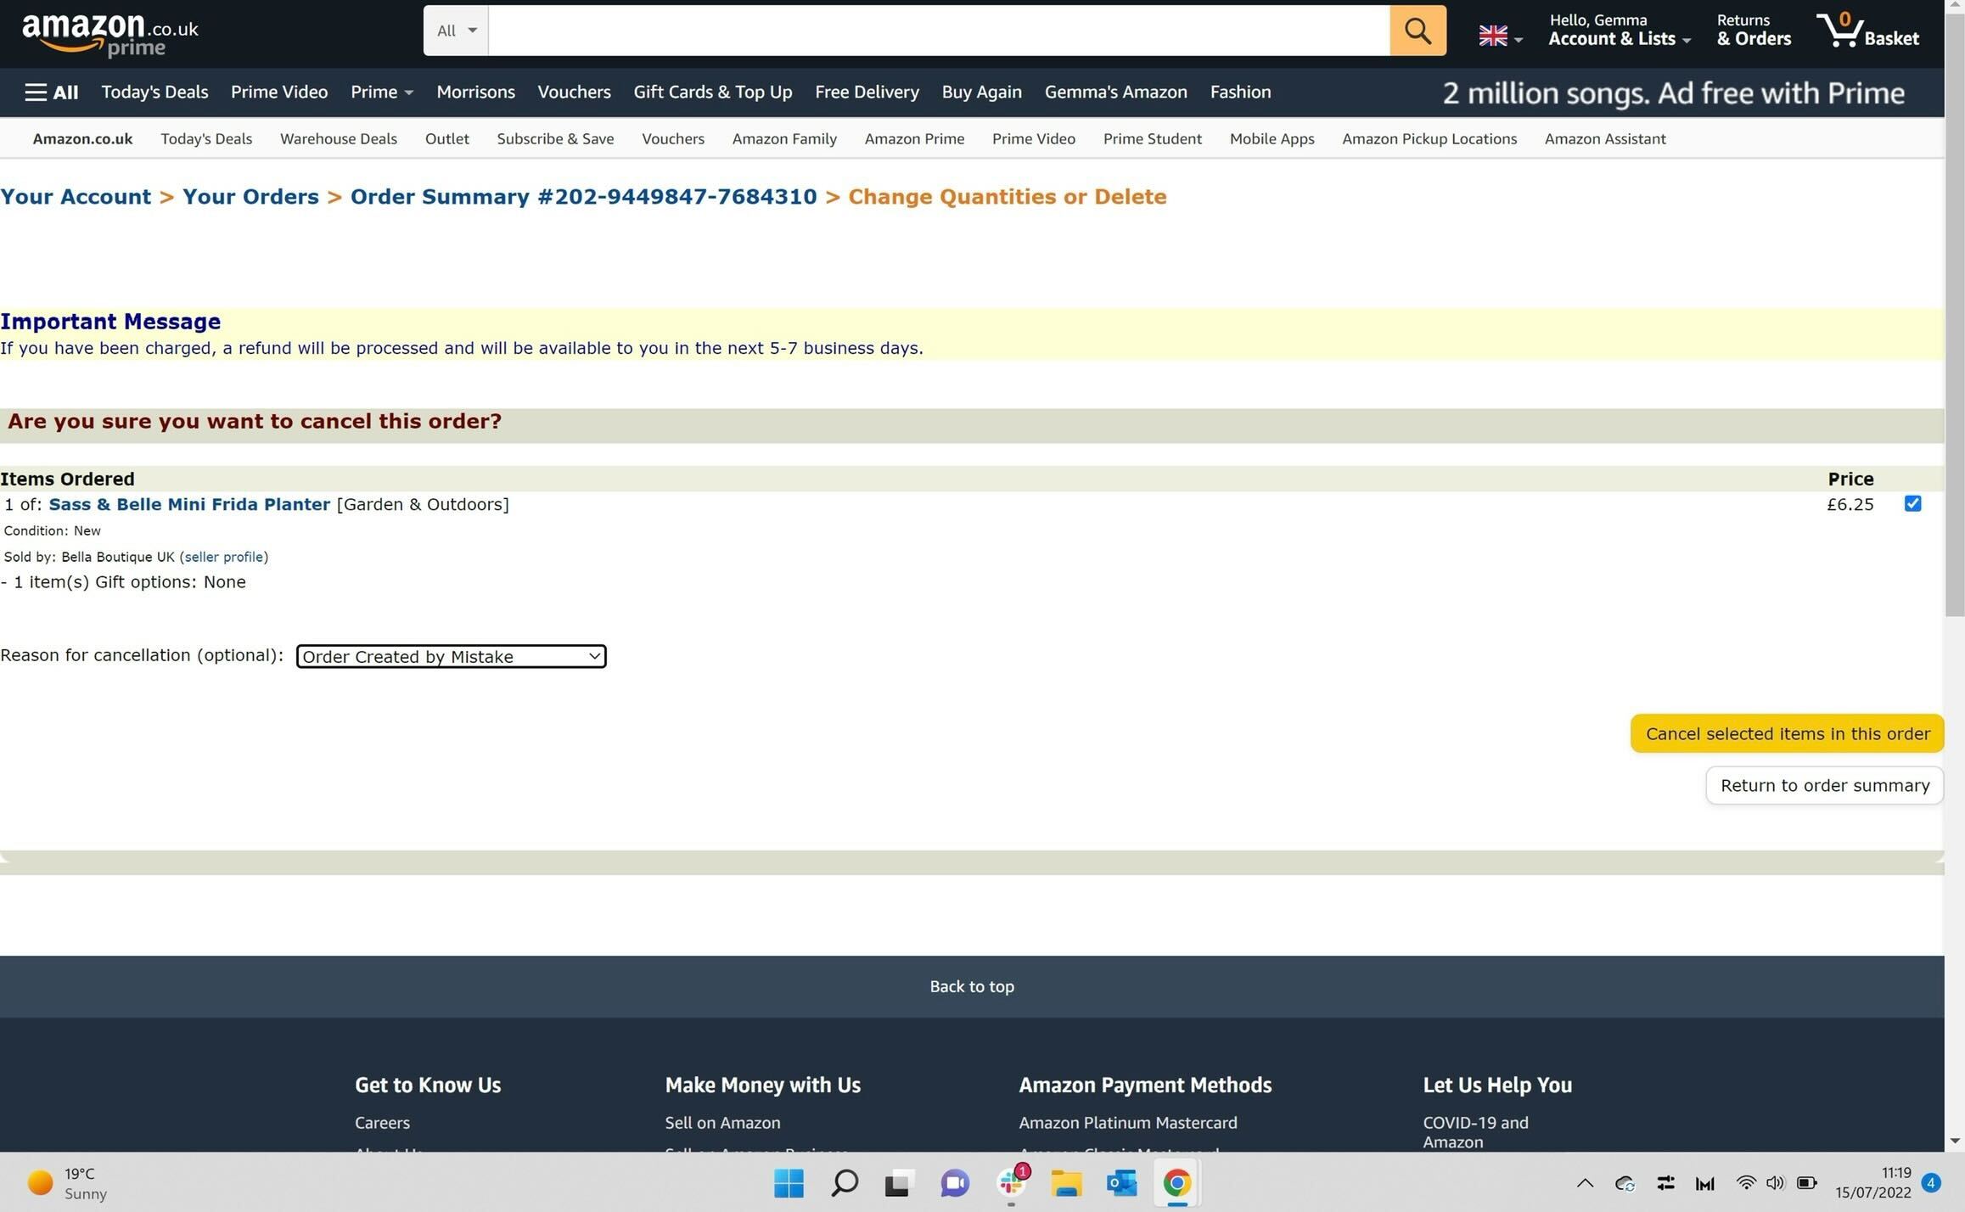Open Prime Video in dark nav bar
Image resolution: width=1965 pixels, height=1212 pixels.
pyautogui.click(x=279, y=93)
